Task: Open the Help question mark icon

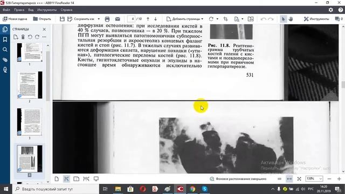Action: tap(341, 10)
